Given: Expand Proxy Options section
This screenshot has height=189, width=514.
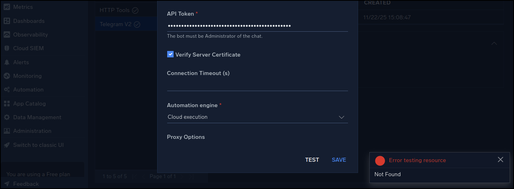Looking at the screenshot, I should (x=186, y=137).
